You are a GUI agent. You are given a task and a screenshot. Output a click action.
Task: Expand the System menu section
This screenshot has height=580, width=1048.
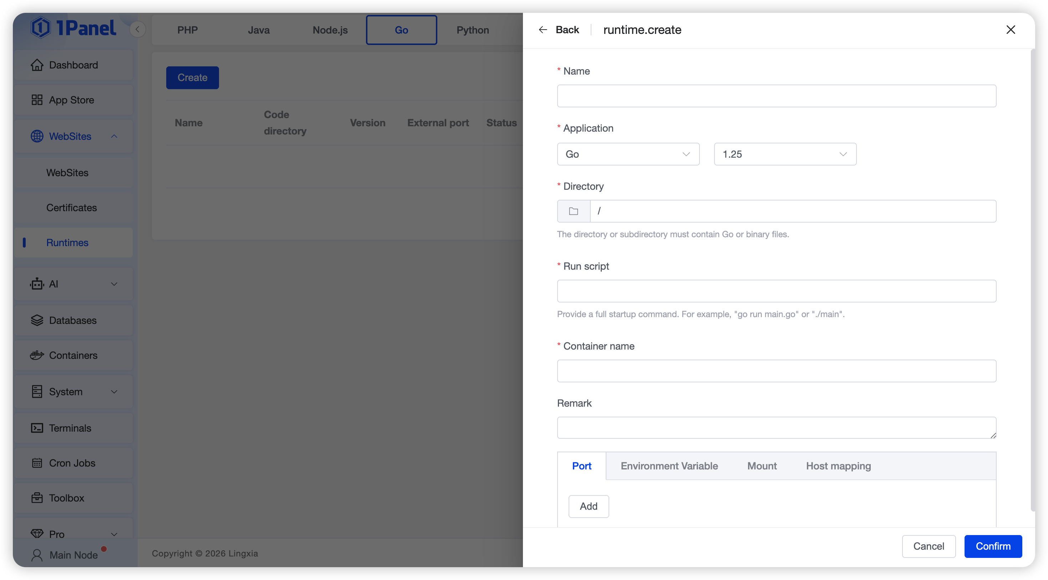[114, 392]
